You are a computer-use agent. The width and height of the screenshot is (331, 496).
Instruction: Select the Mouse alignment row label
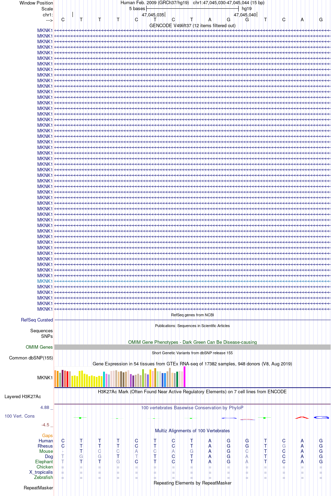click(46, 451)
